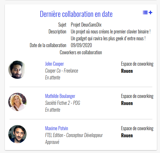Click the 09/09/2020 collaboration date
Viewport: 160px width, 153px height.
(81, 45)
